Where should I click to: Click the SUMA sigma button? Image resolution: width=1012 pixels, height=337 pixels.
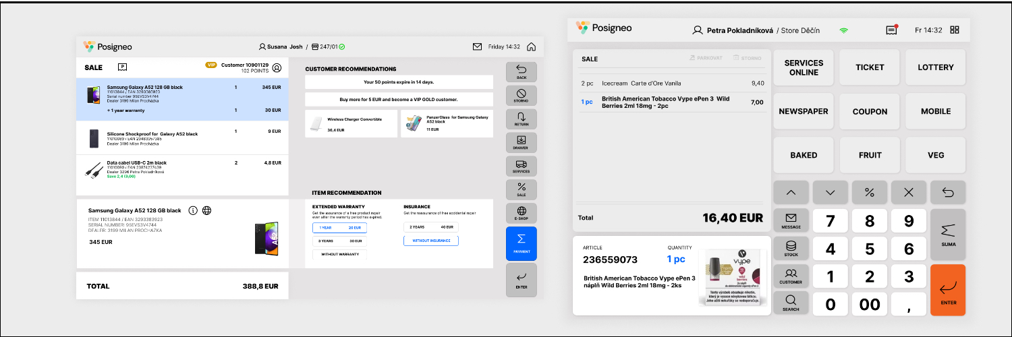pos(948,234)
